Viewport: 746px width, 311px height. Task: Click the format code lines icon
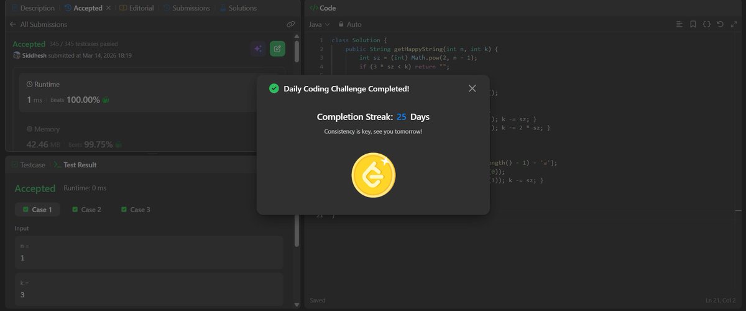click(x=679, y=24)
